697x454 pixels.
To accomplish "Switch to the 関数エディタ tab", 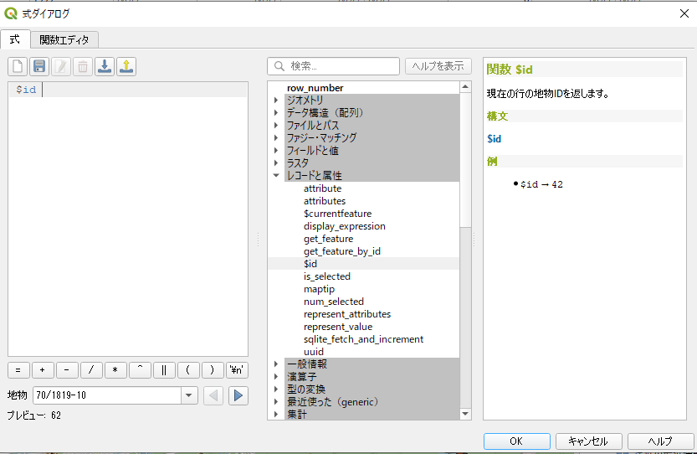I will tap(65, 39).
